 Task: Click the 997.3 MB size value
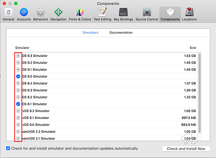(x=189, y=118)
